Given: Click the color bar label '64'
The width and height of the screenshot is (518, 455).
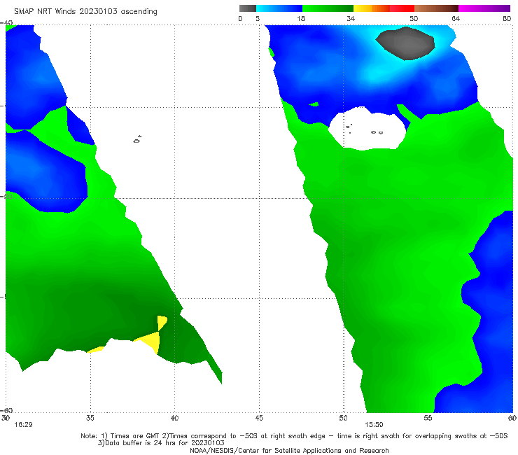Looking at the screenshot, I should pos(456,18).
